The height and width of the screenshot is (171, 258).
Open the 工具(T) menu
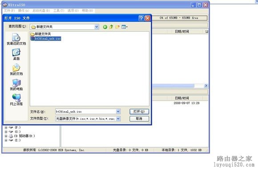(x=59, y=11)
